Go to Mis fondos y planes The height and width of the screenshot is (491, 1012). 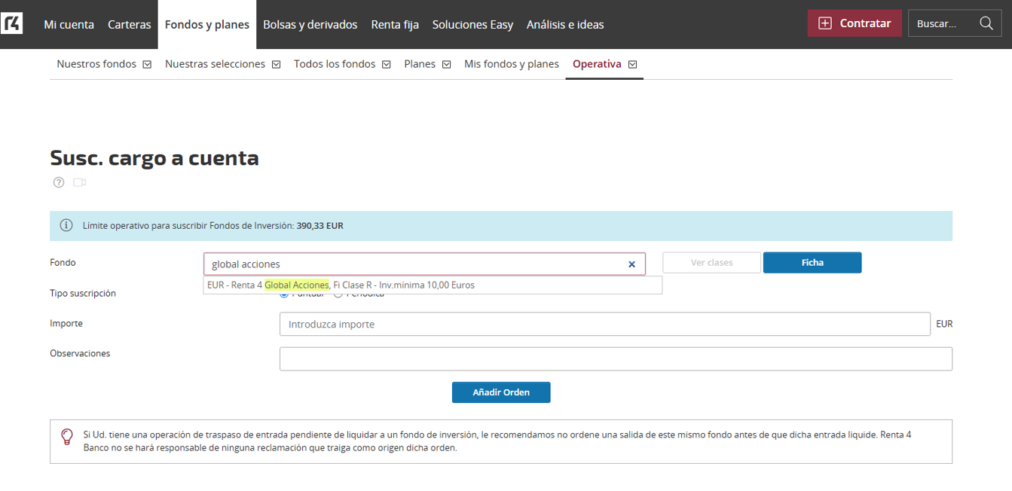click(x=512, y=64)
